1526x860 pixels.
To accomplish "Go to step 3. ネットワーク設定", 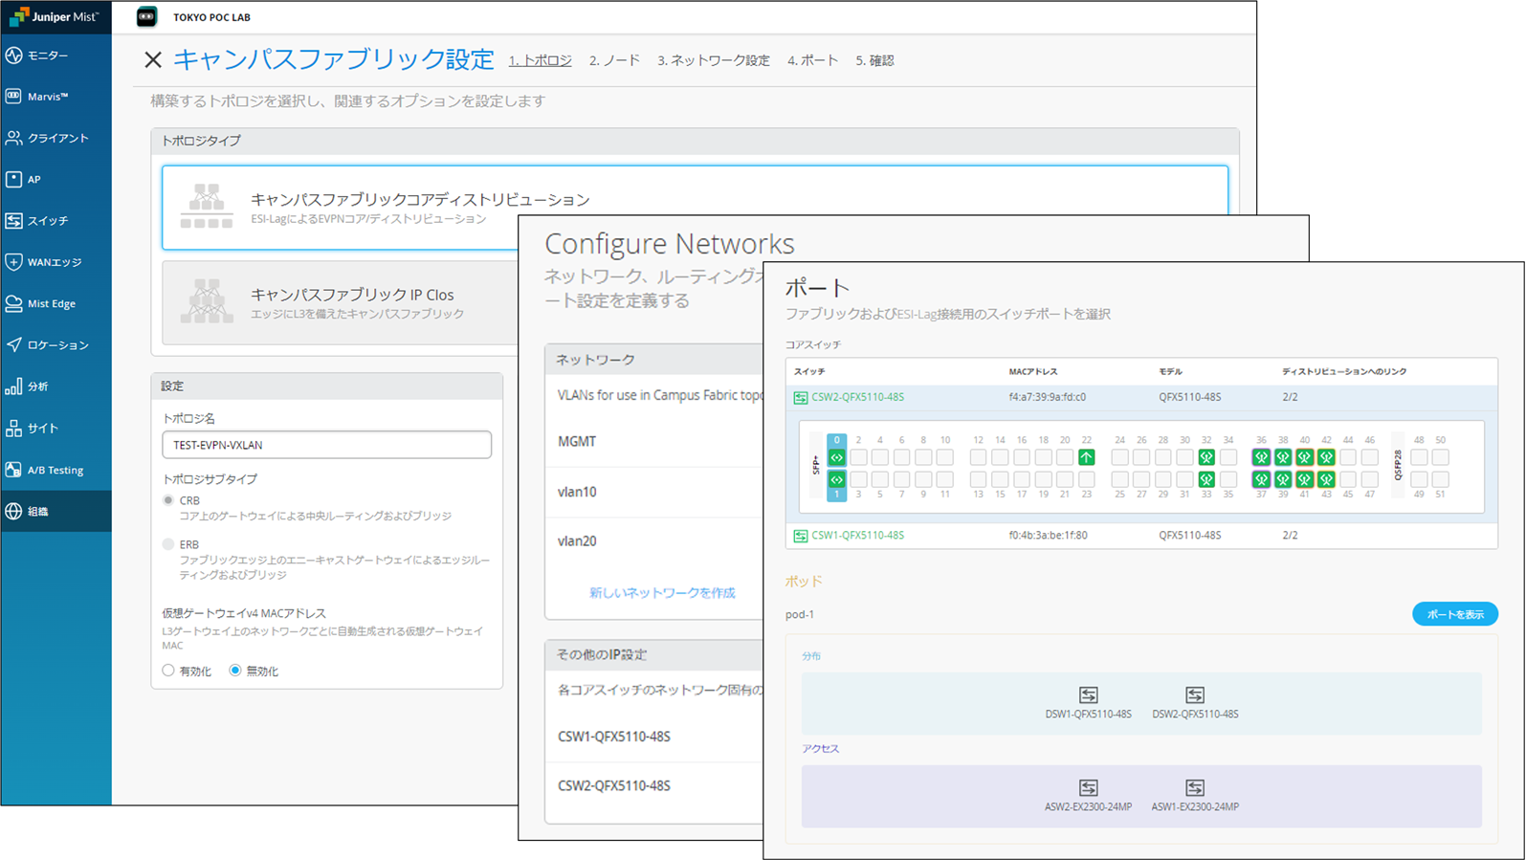I will (713, 60).
